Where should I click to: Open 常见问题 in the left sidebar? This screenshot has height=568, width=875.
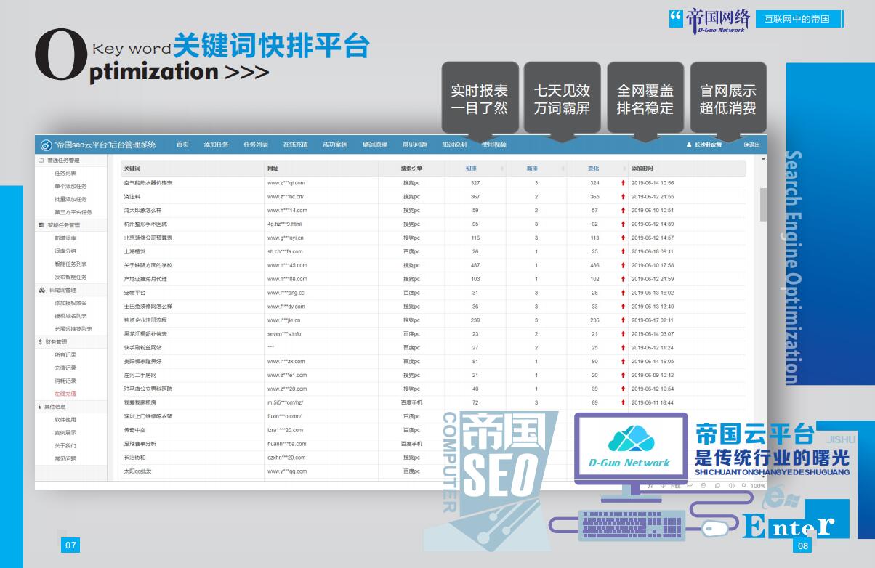(x=65, y=459)
